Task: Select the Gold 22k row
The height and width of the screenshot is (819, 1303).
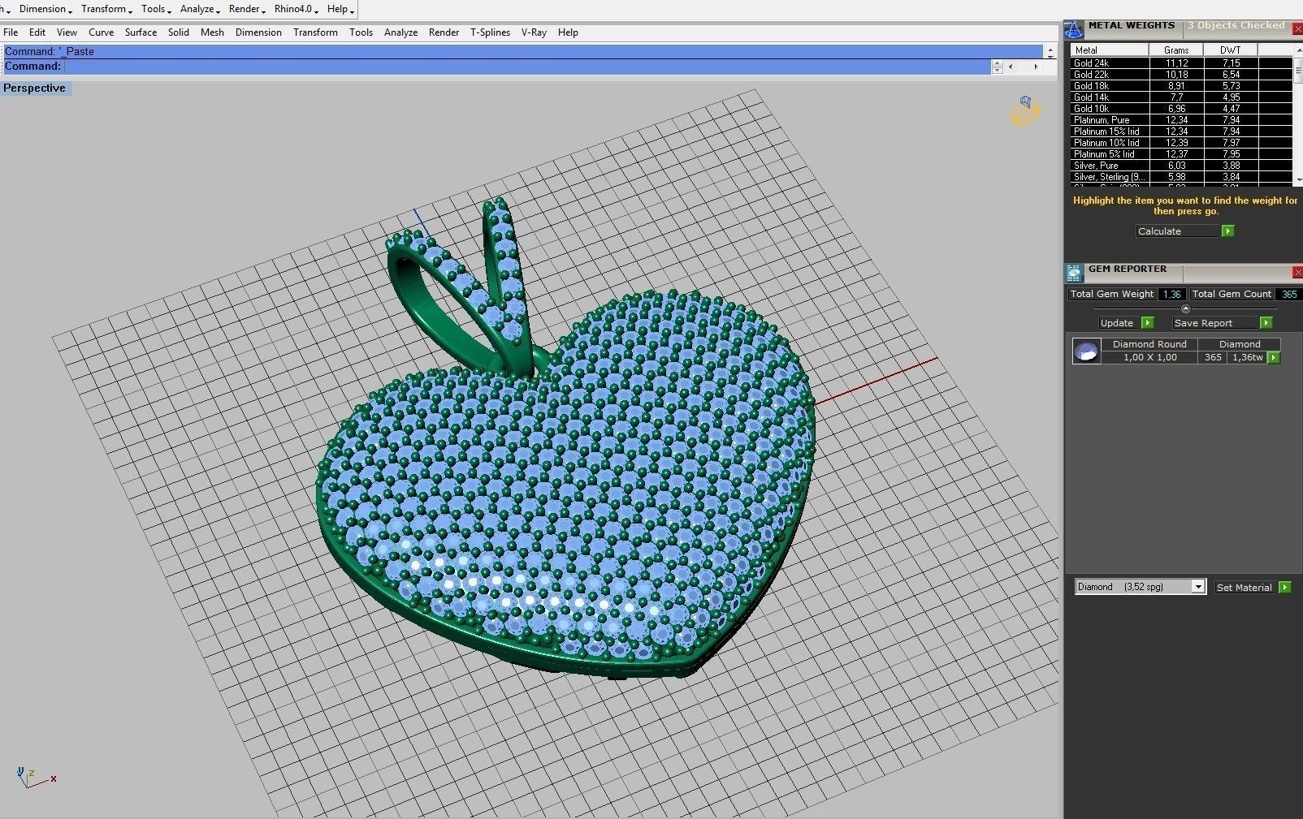Action: (x=1181, y=74)
